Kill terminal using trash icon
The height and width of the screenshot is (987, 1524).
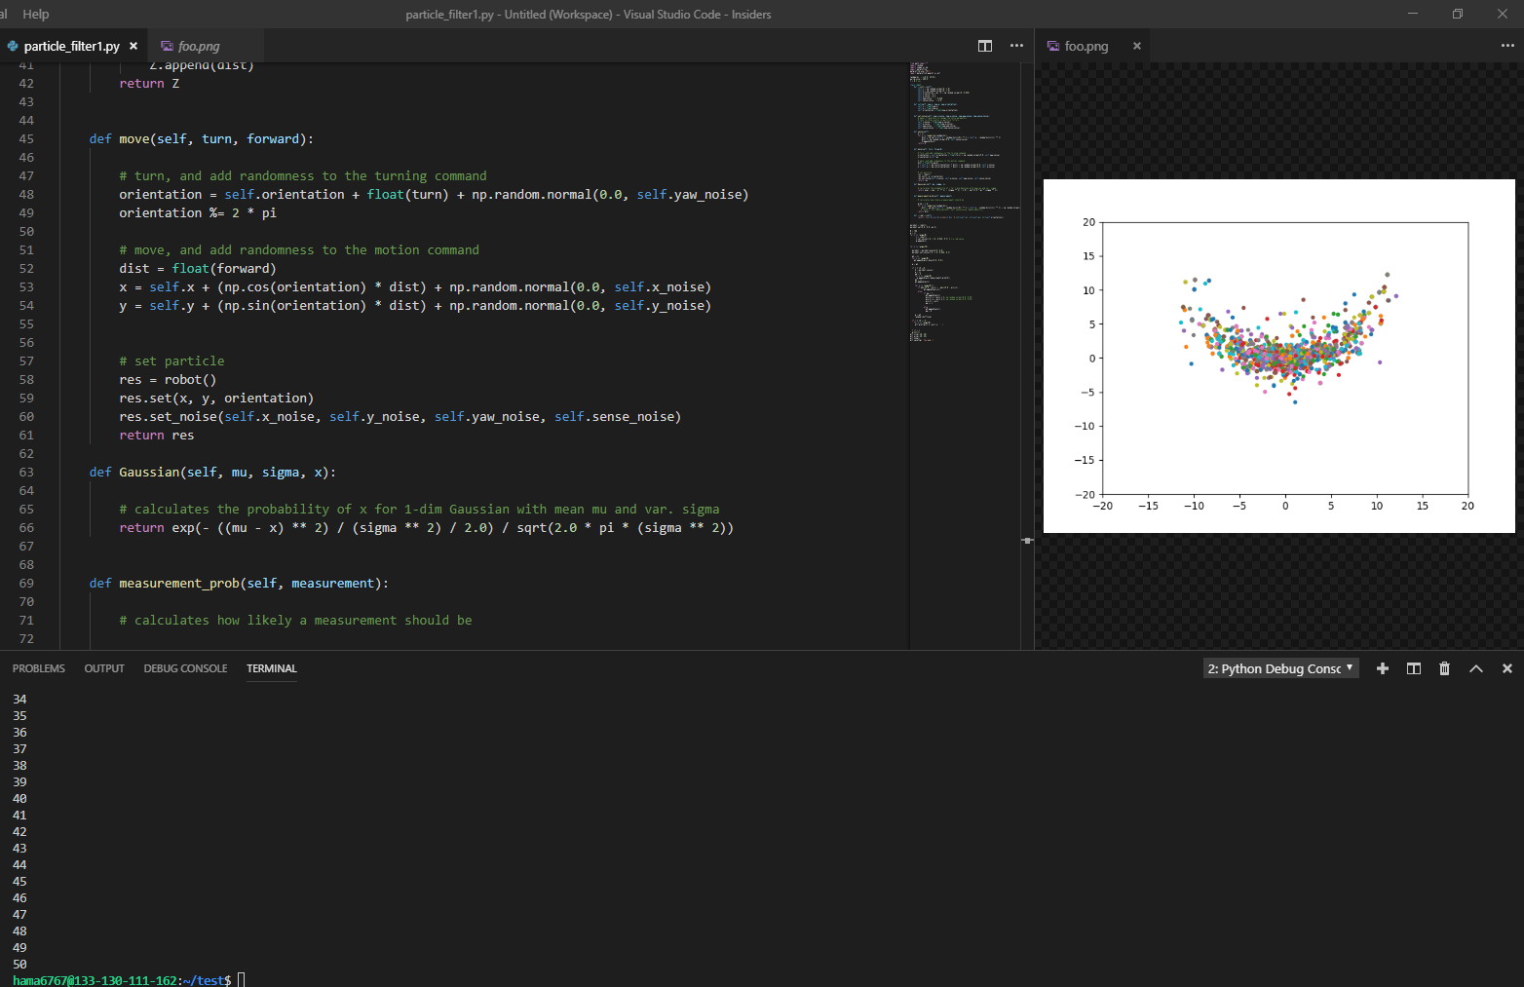tap(1444, 668)
